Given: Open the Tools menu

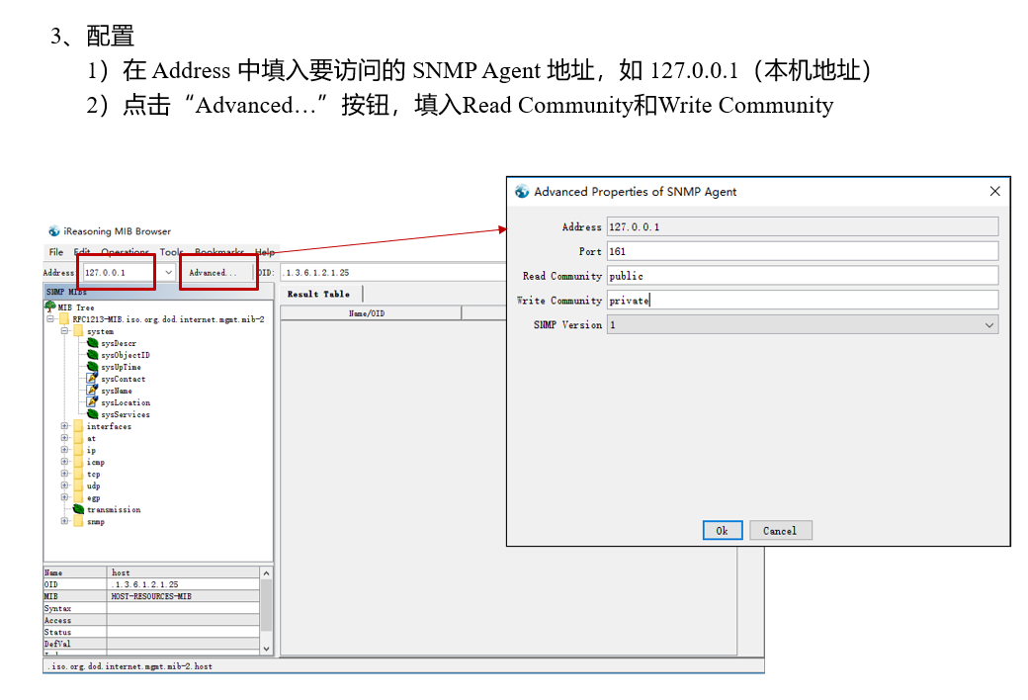Looking at the screenshot, I should pyautogui.click(x=171, y=252).
